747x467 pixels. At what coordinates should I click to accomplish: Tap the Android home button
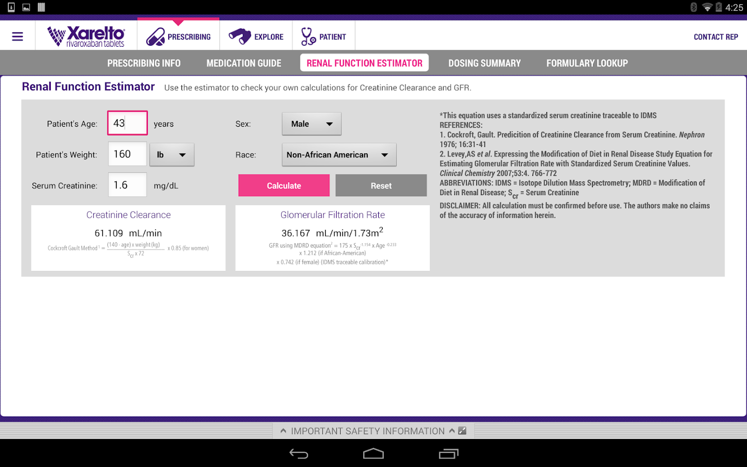click(x=374, y=454)
